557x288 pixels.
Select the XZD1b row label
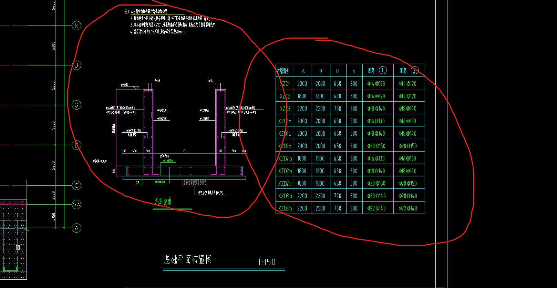[x=285, y=134]
